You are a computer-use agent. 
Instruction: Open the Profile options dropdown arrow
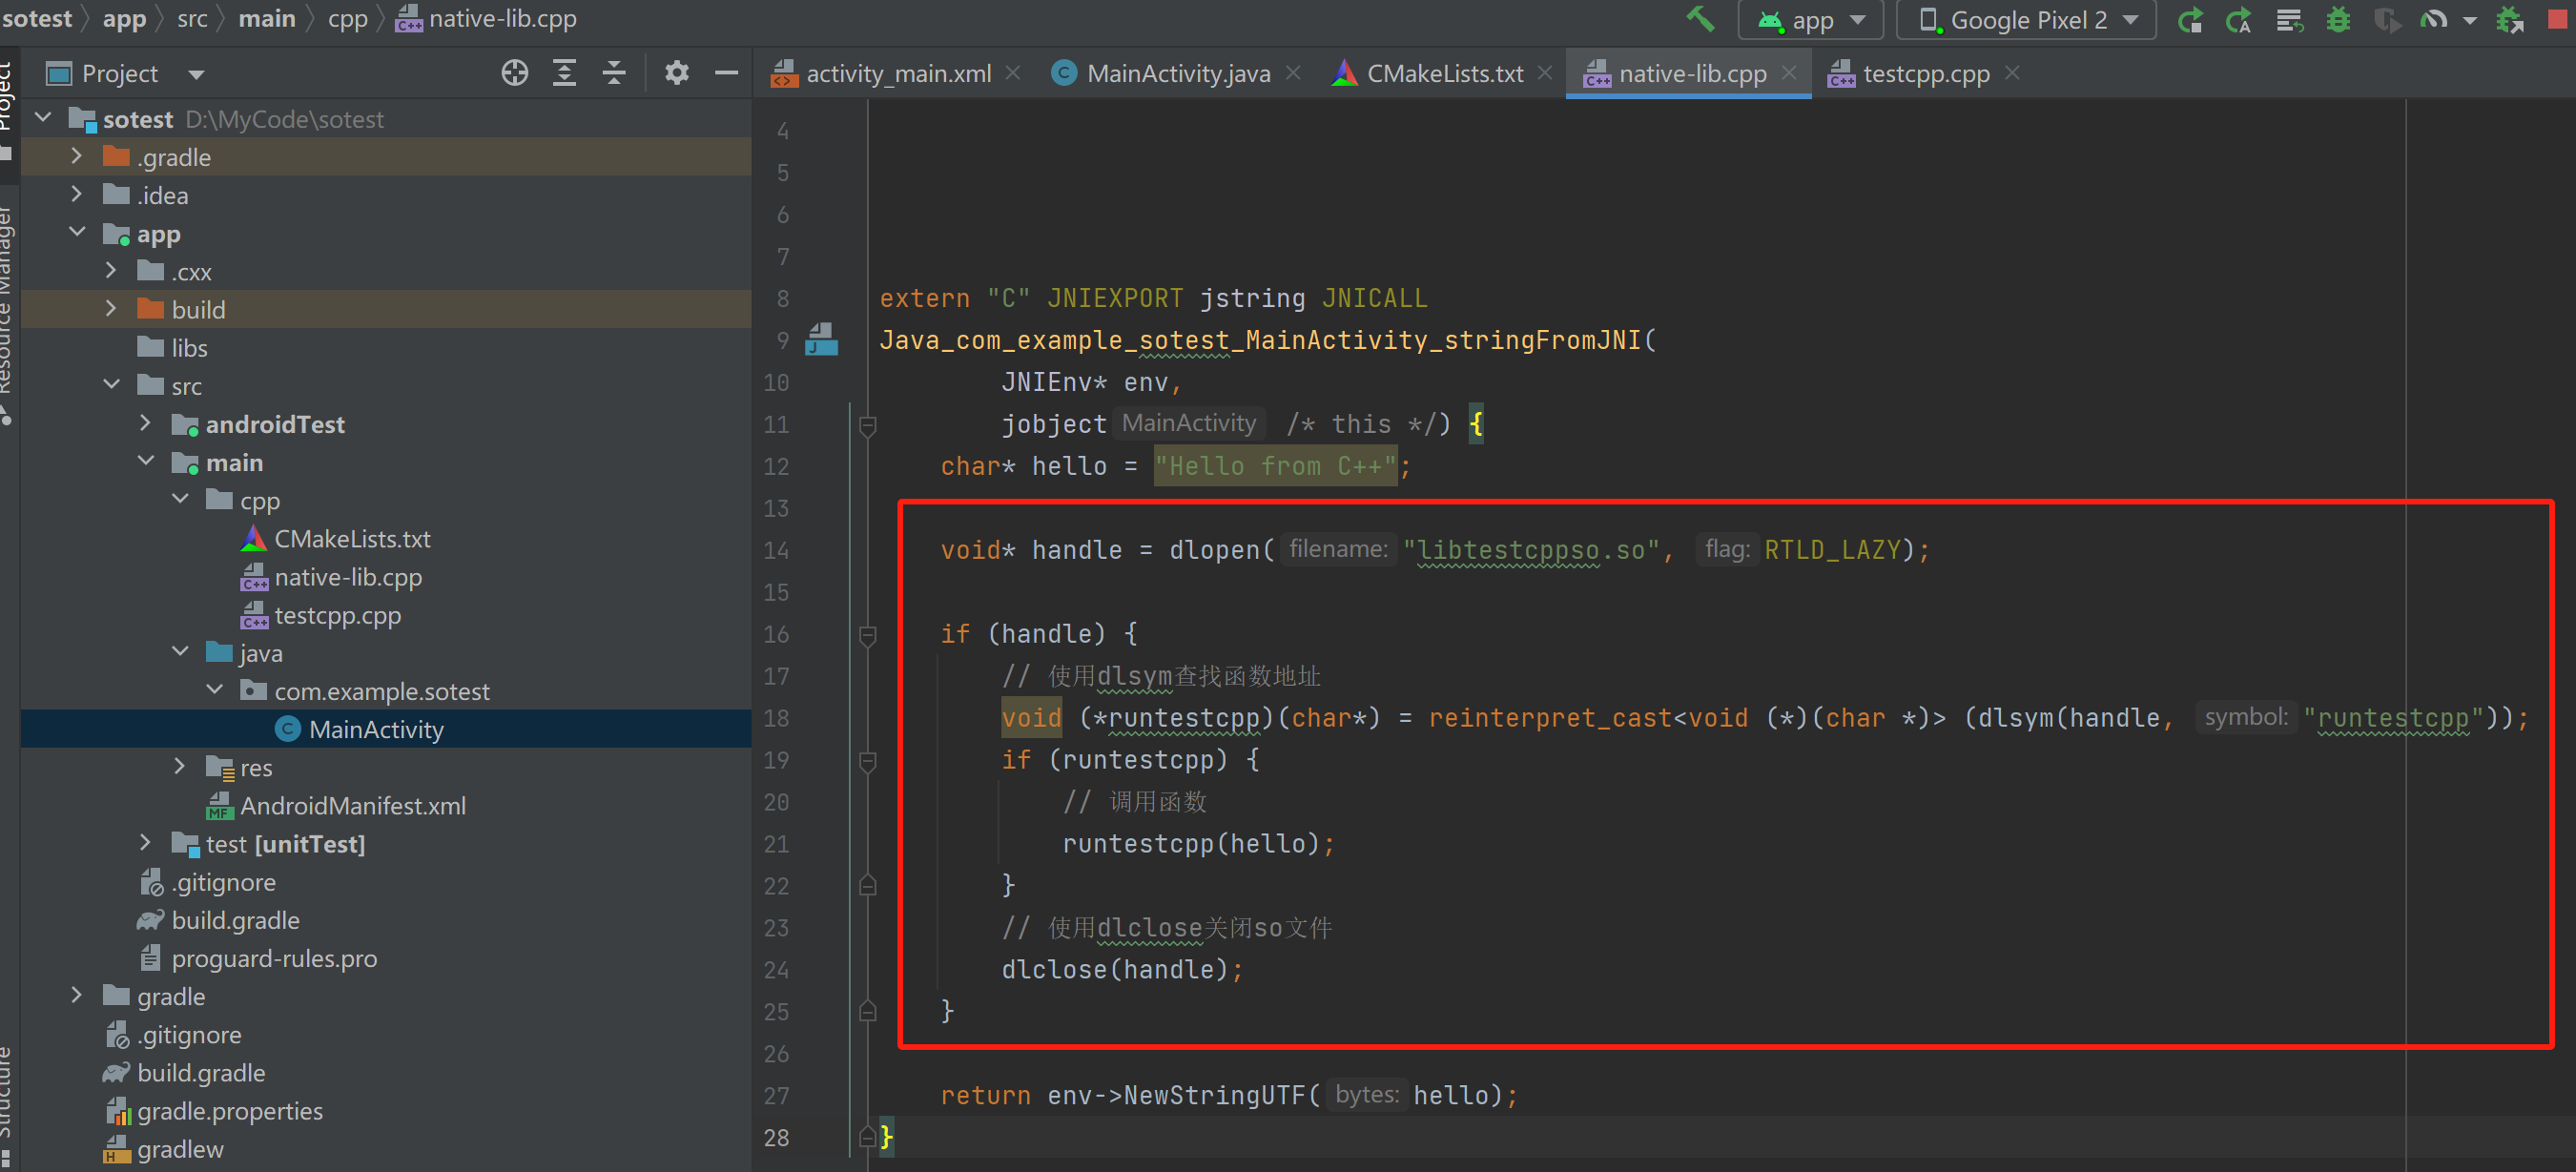(2469, 20)
